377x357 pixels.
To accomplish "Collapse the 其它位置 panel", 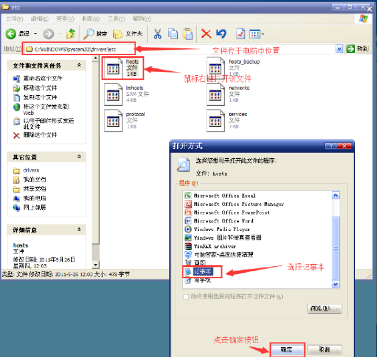I will (x=79, y=157).
